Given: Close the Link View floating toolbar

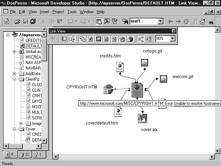Looking at the screenshot, I should (x=173, y=31).
